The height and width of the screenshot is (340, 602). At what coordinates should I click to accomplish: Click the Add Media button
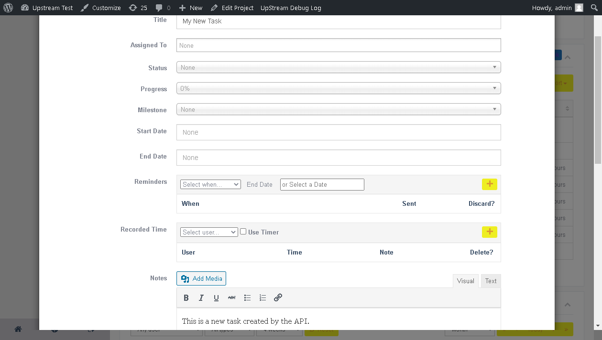pyautogui.click(x=201, y=278)
